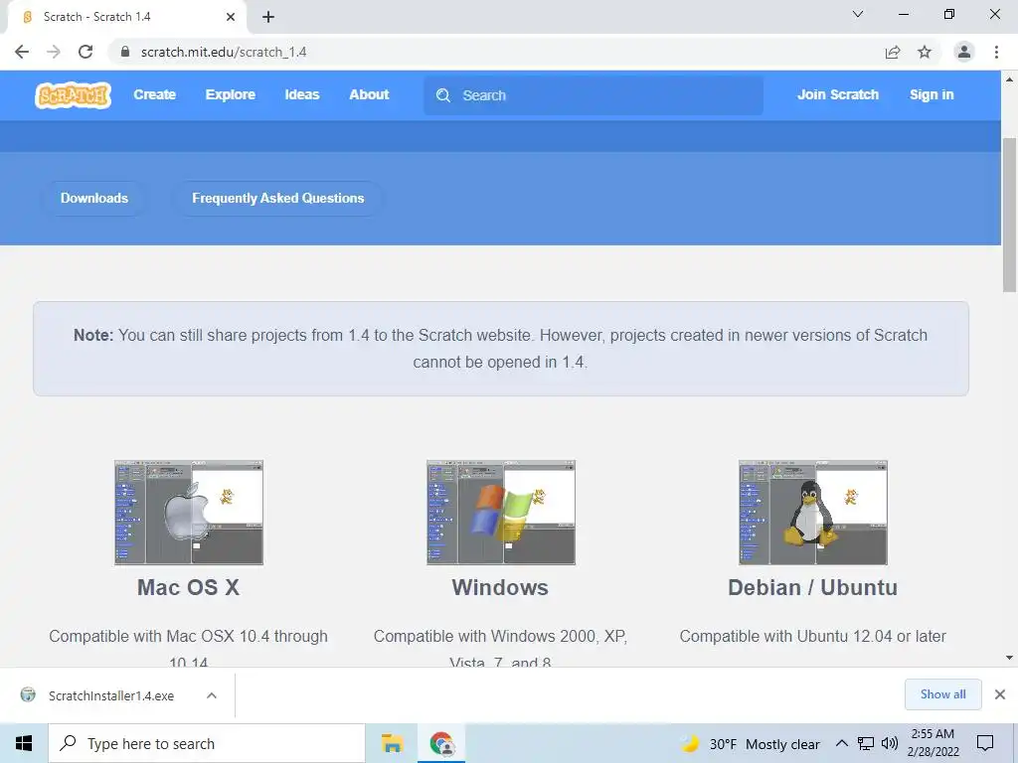This screenshot has height=763, width=1018.
Task: Click 'Compatible with Ubuntu 12.04 or later' text
Action: click(x=813, y=636)
